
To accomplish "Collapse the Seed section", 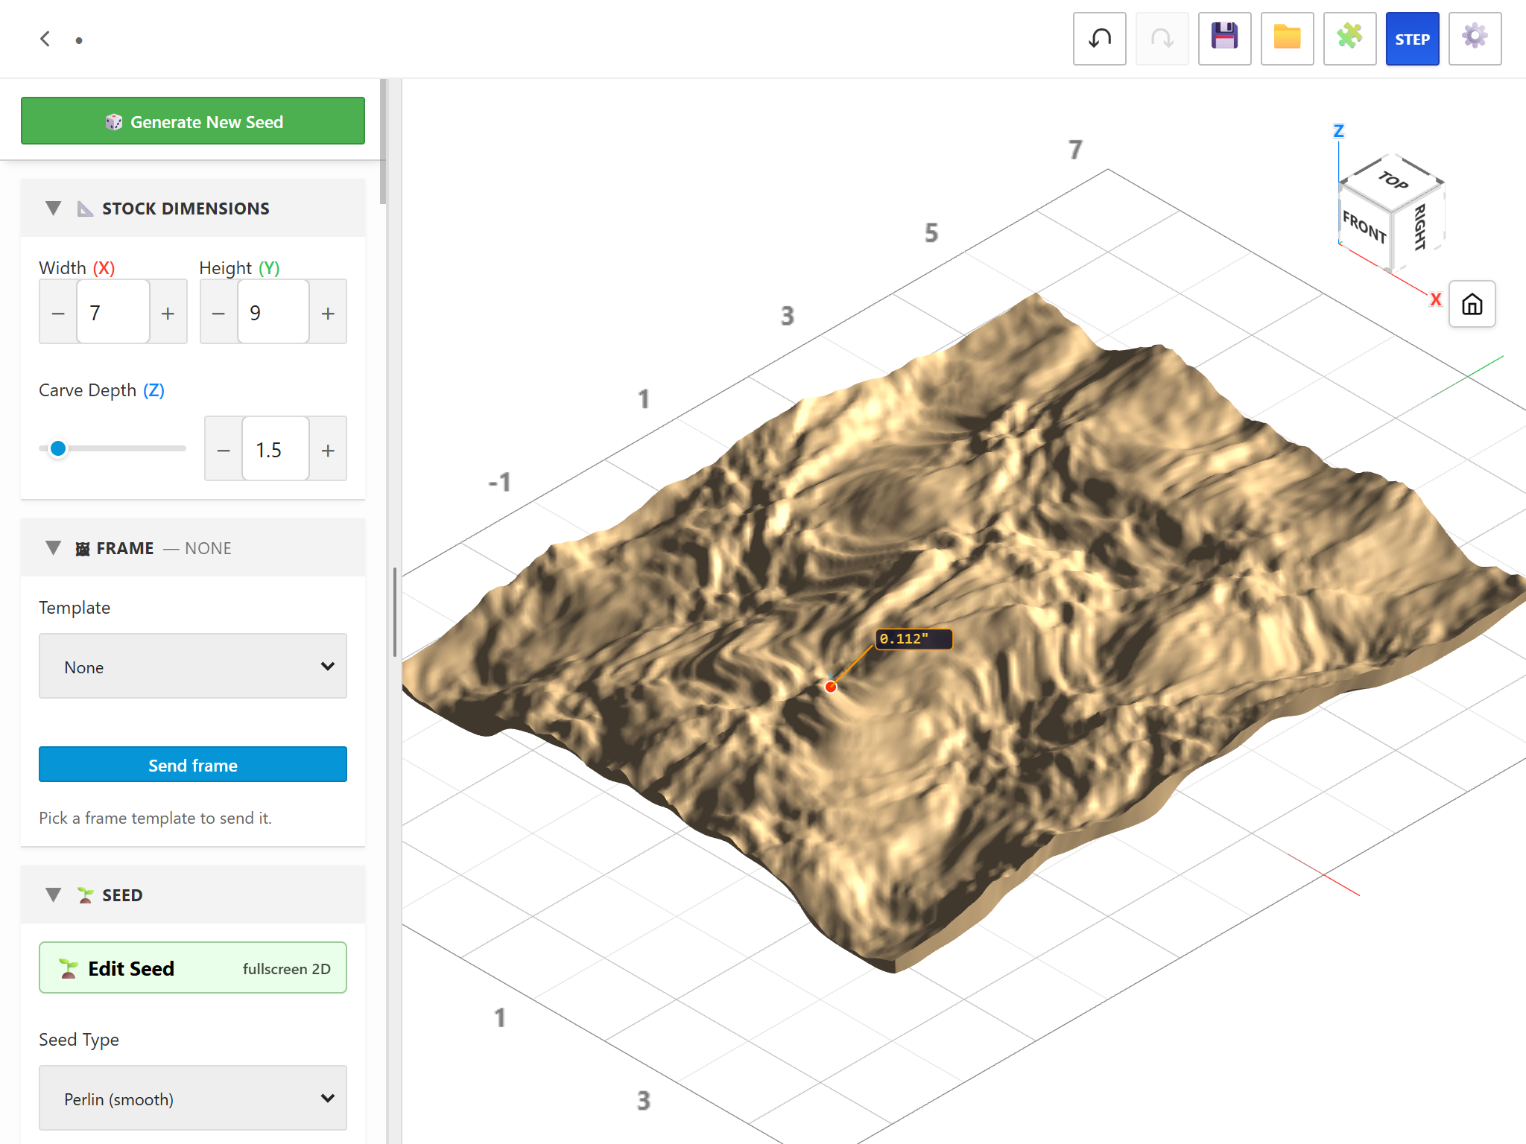I will [53, 894].
